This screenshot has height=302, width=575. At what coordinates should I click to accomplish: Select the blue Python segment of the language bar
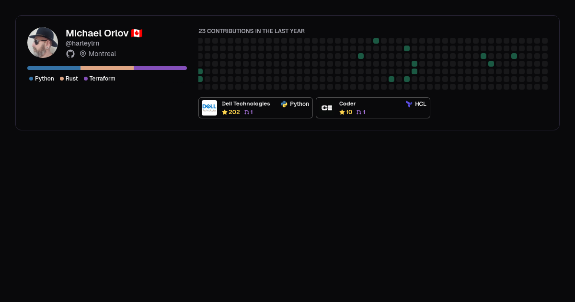54,68
